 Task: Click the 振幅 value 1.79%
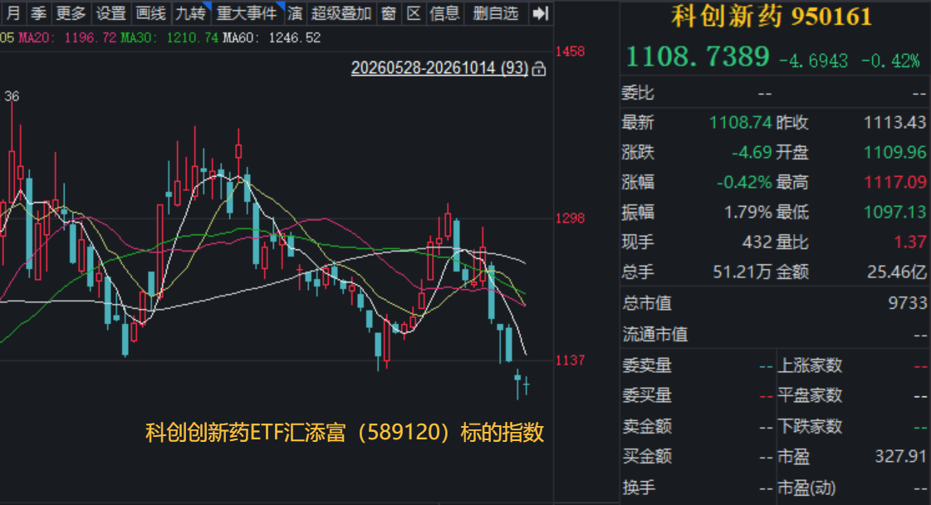(747, 212)
